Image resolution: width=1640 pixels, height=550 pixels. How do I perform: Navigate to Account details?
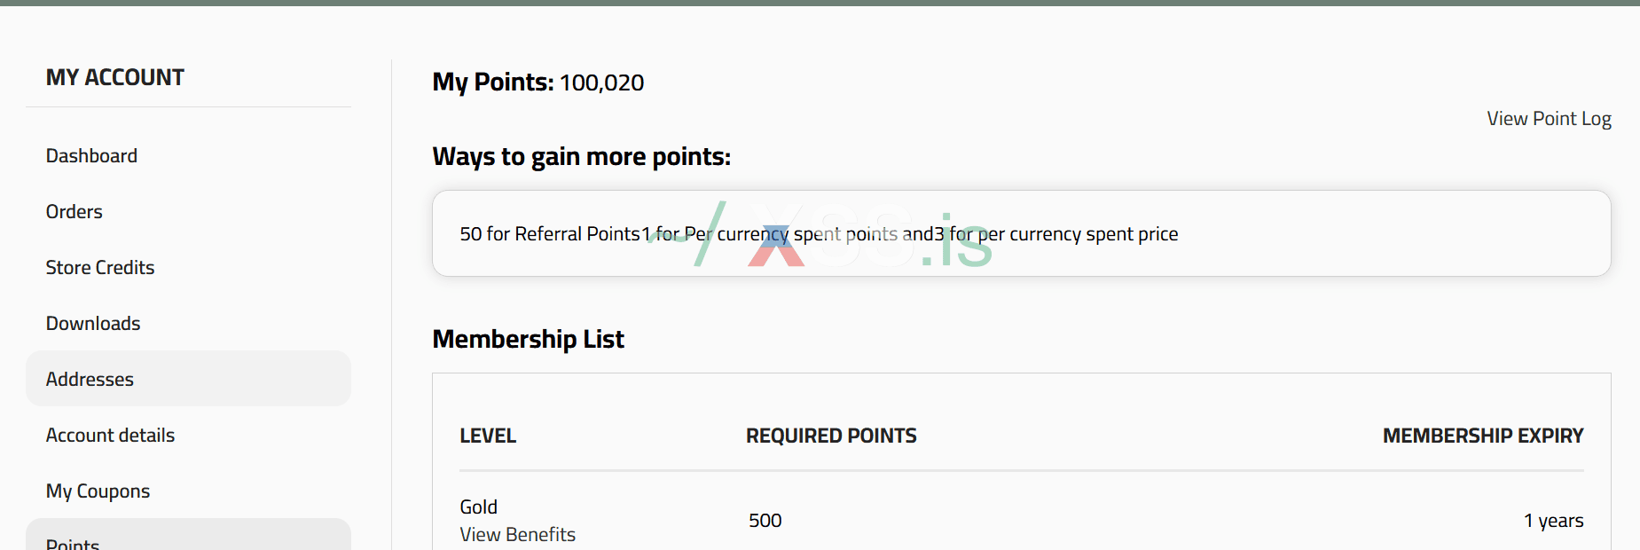point(110,436)
